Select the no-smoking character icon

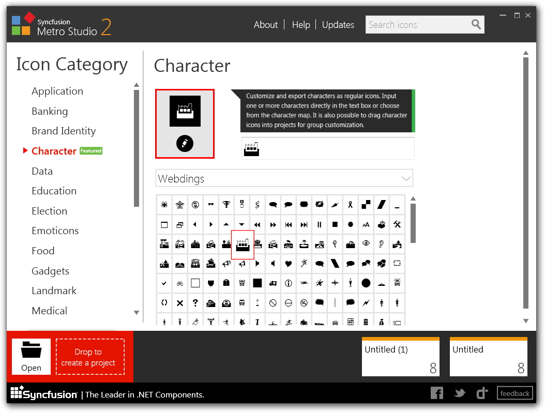(304, 303)
